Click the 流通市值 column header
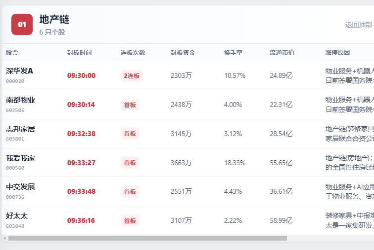The image size is (374, 250). coord(282,53)
